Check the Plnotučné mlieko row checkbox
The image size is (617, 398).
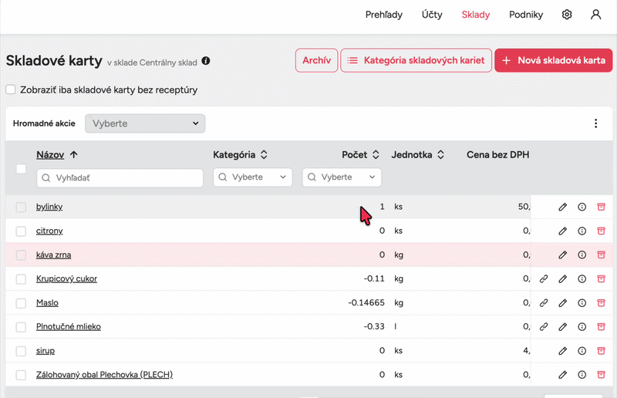tap(21, 327)
